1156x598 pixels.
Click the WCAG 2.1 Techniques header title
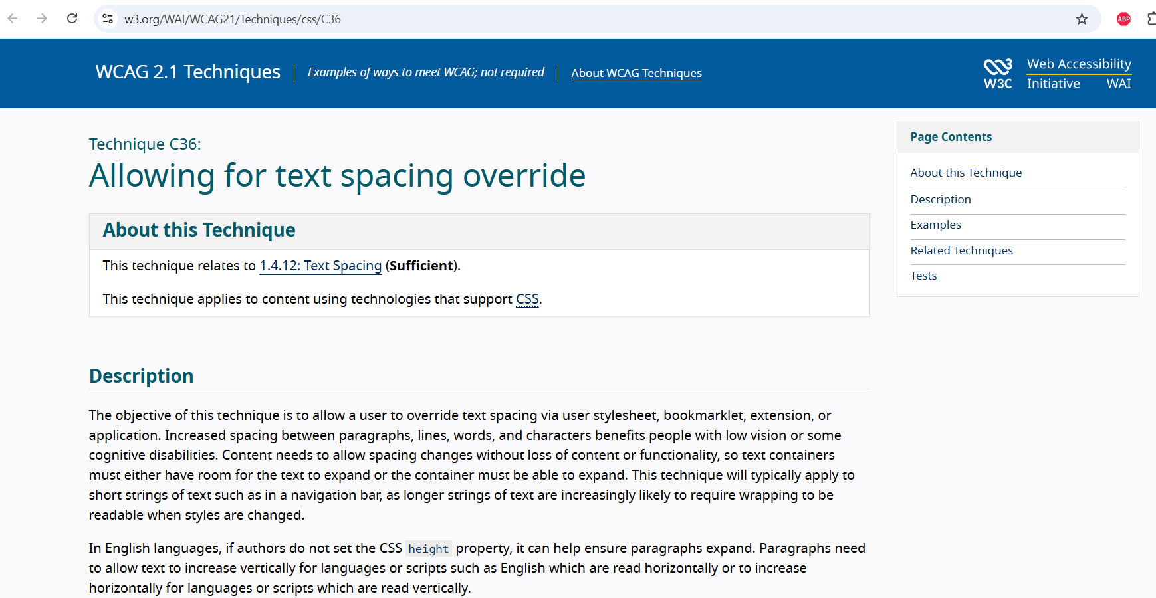[188, 72]
